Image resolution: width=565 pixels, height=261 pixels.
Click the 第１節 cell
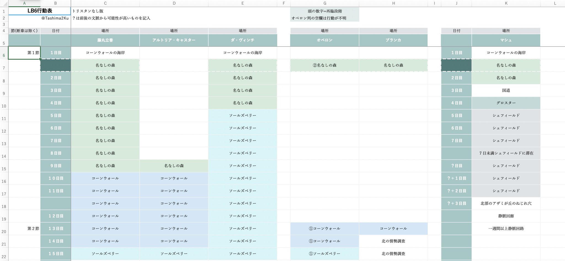click(x=24, y=53)
